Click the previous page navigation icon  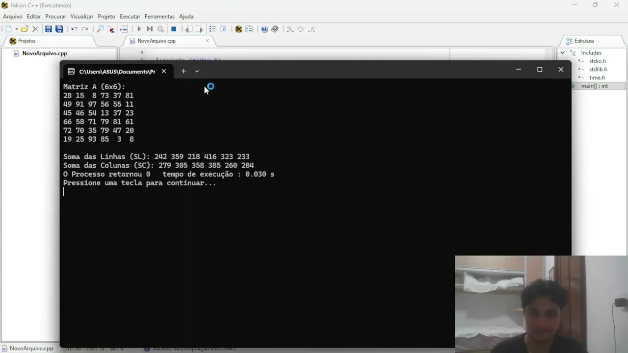click(x=189, y=29)
